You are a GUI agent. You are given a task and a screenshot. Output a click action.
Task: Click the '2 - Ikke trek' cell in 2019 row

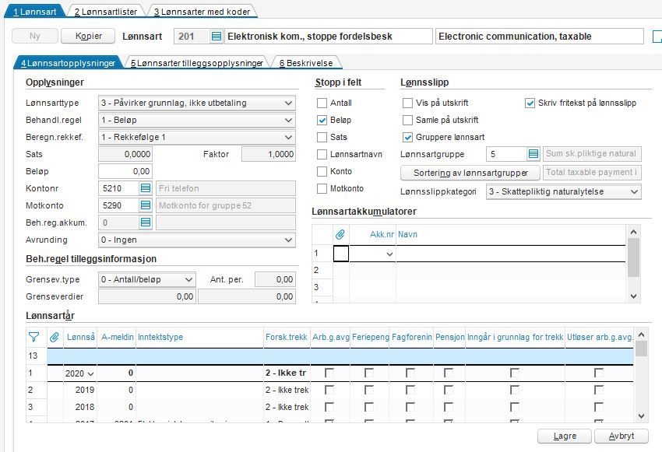click(x=287, y=390)
